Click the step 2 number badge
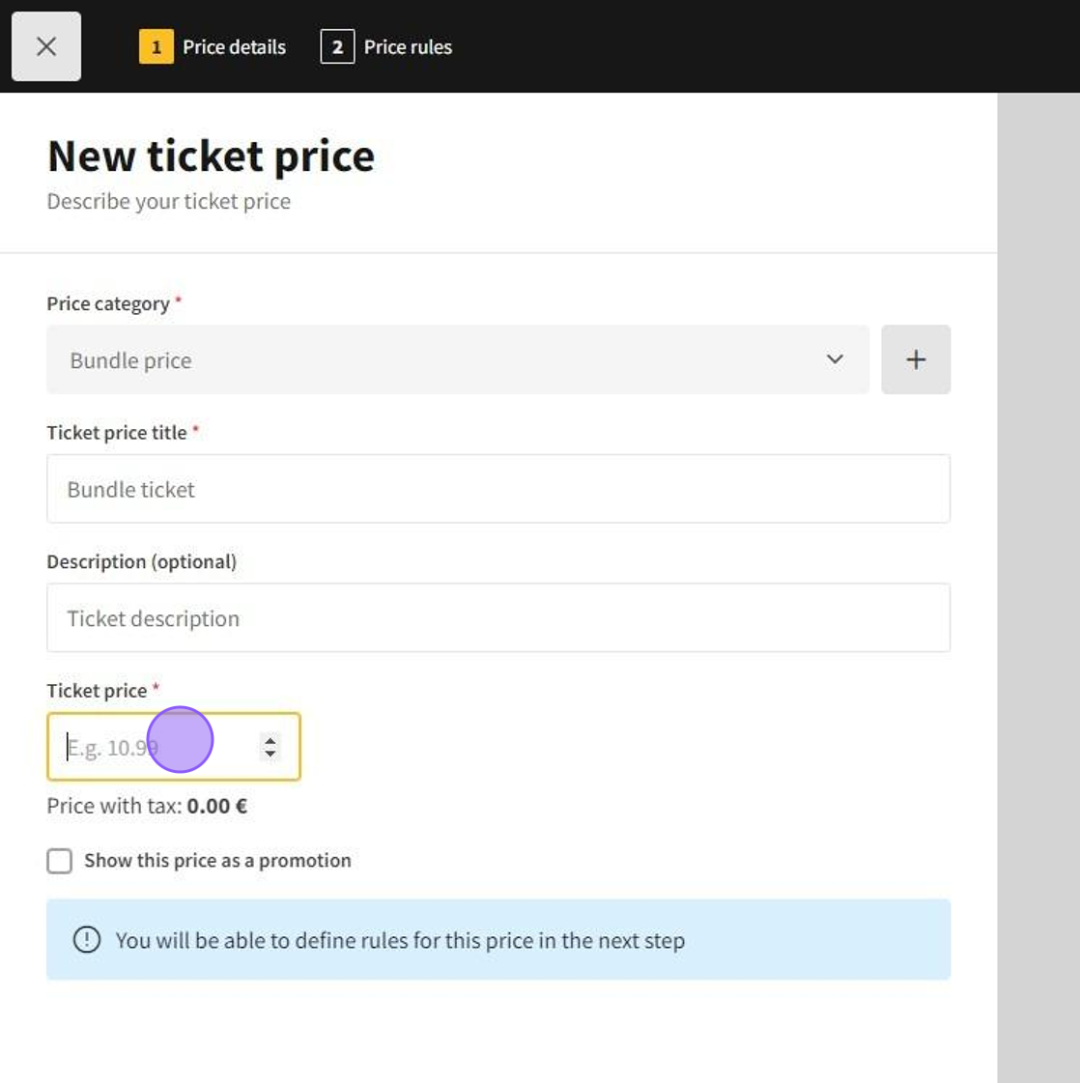The height and width of the screenshot is (1083, 1080). point(337,46)
